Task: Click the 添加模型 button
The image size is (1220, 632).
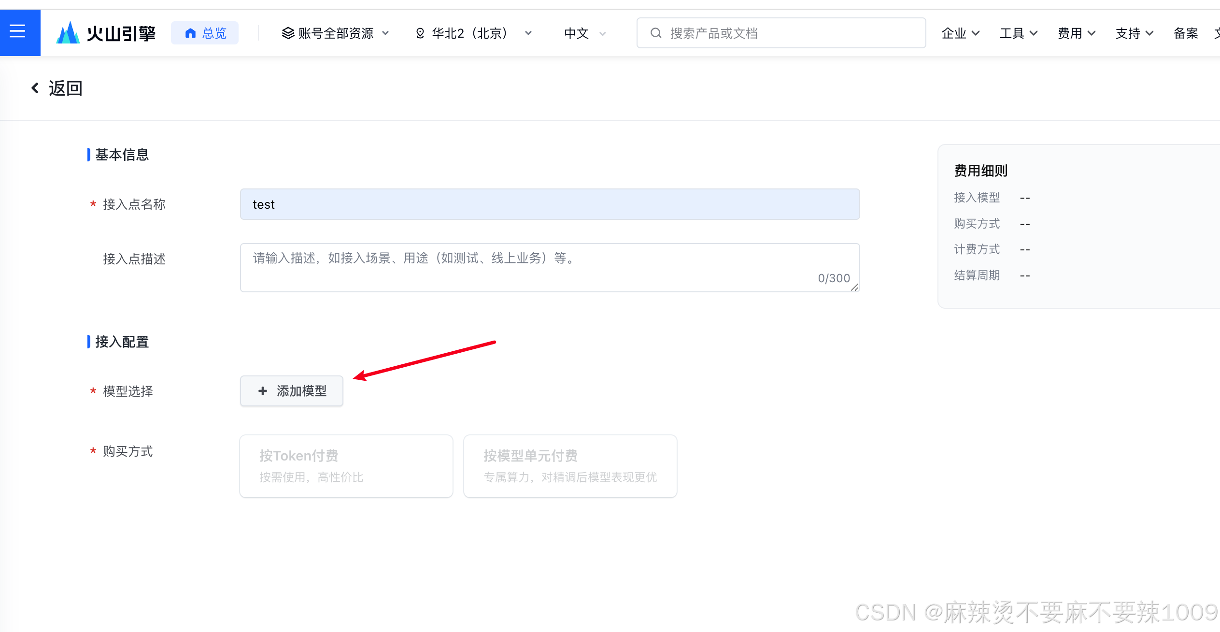Action: tap(292, 391)
